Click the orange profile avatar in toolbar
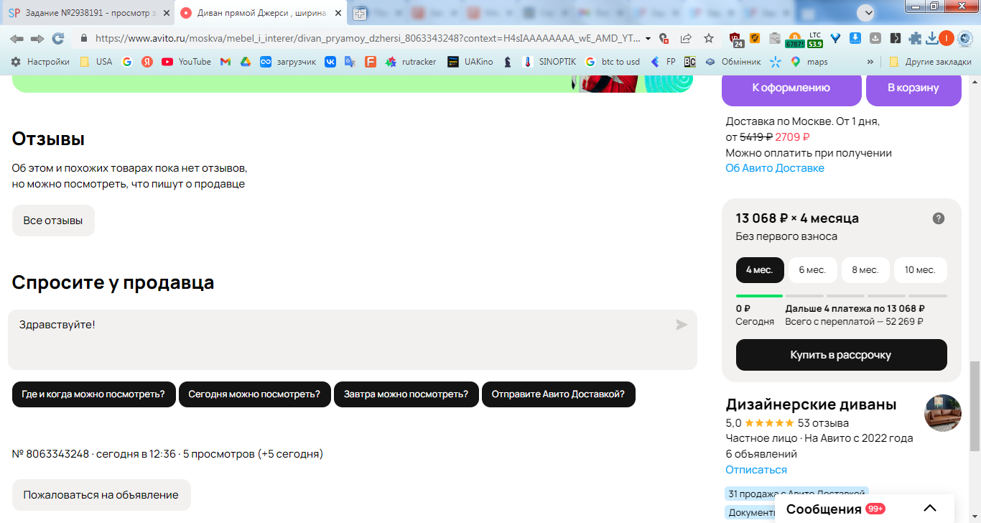 pos(947,39)
